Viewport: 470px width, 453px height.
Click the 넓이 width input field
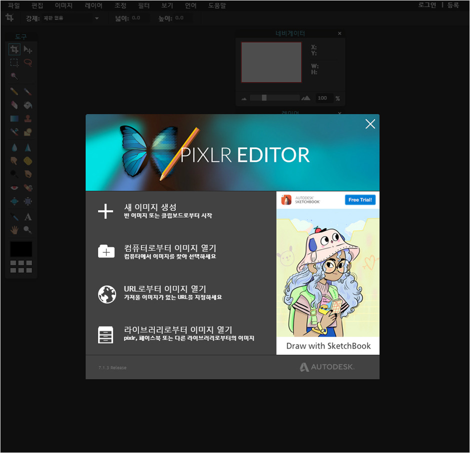click(139, 18)
